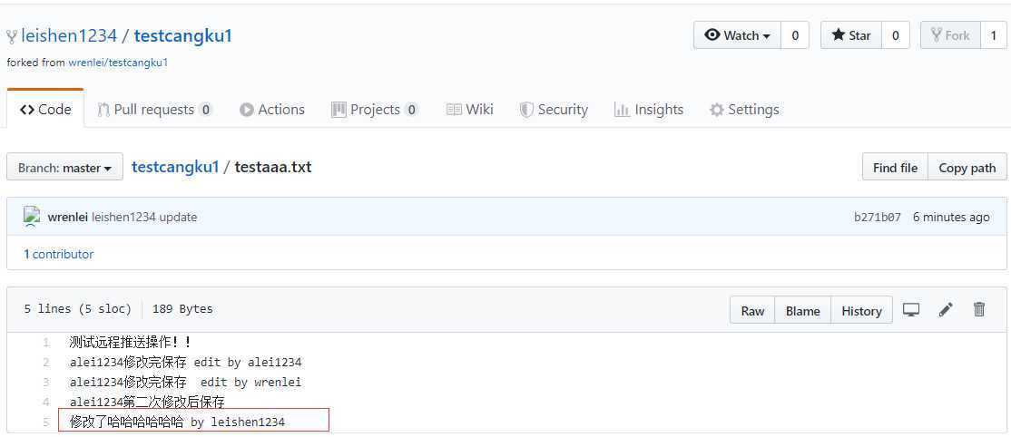
Task: Click the pencil icon to edit the file
Action: pyautogui.click(x=946, y=310)
